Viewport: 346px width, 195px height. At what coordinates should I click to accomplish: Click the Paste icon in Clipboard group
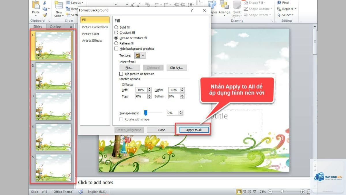[x=36, y=5]
